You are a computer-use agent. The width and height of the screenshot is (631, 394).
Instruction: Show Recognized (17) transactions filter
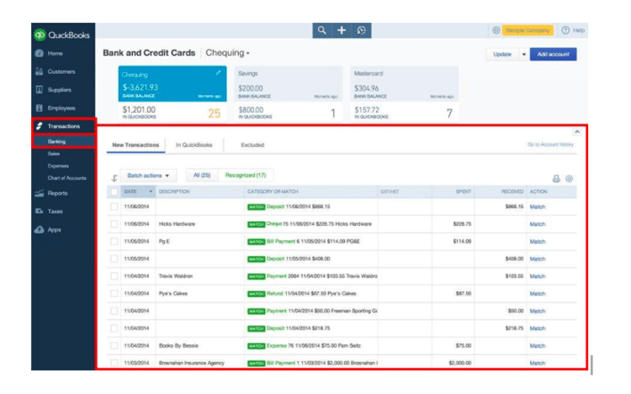(x=245, y=175)
